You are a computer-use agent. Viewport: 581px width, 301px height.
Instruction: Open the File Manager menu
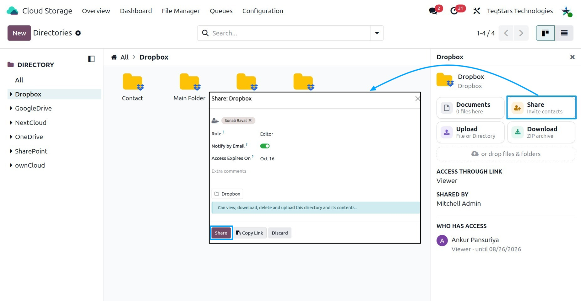181,11
